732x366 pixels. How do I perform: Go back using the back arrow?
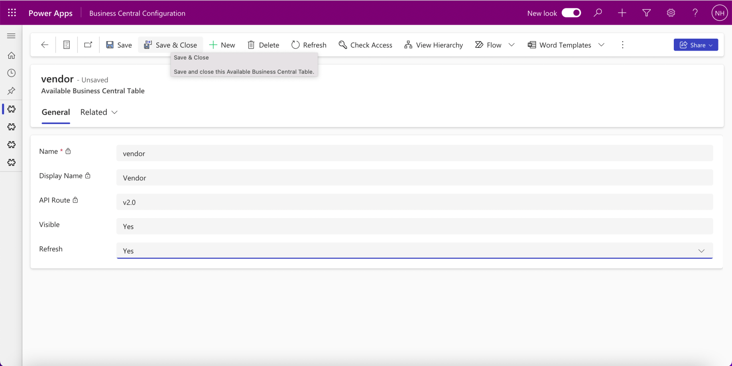click(45, 45)
